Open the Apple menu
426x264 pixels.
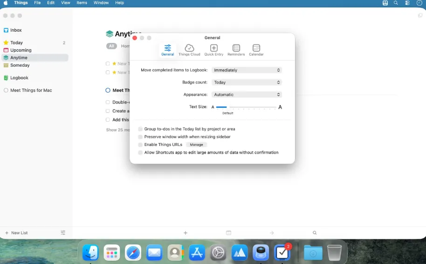tap(6, 3)
